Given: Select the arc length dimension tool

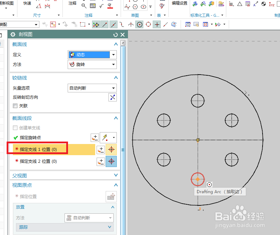Looking at the screenshot, I should (47, 6).
